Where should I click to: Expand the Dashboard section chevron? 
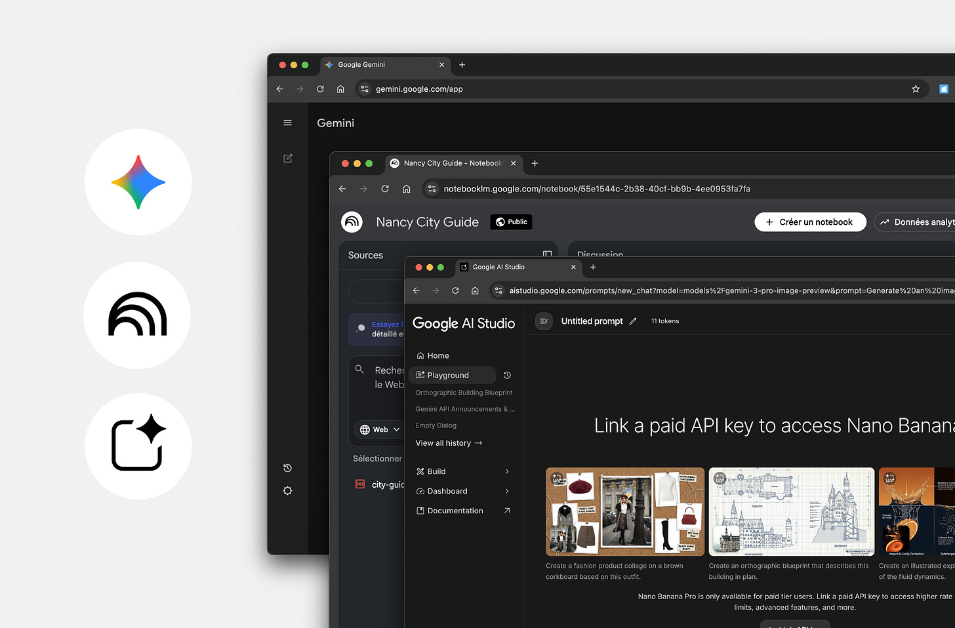(507, 491)
